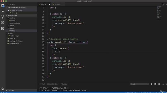The height and width of the screenshot is (93, 167).
Task: Click terminal line 'Executing (default): SHOW INDEX'
Action: click(x=64, y=90)
